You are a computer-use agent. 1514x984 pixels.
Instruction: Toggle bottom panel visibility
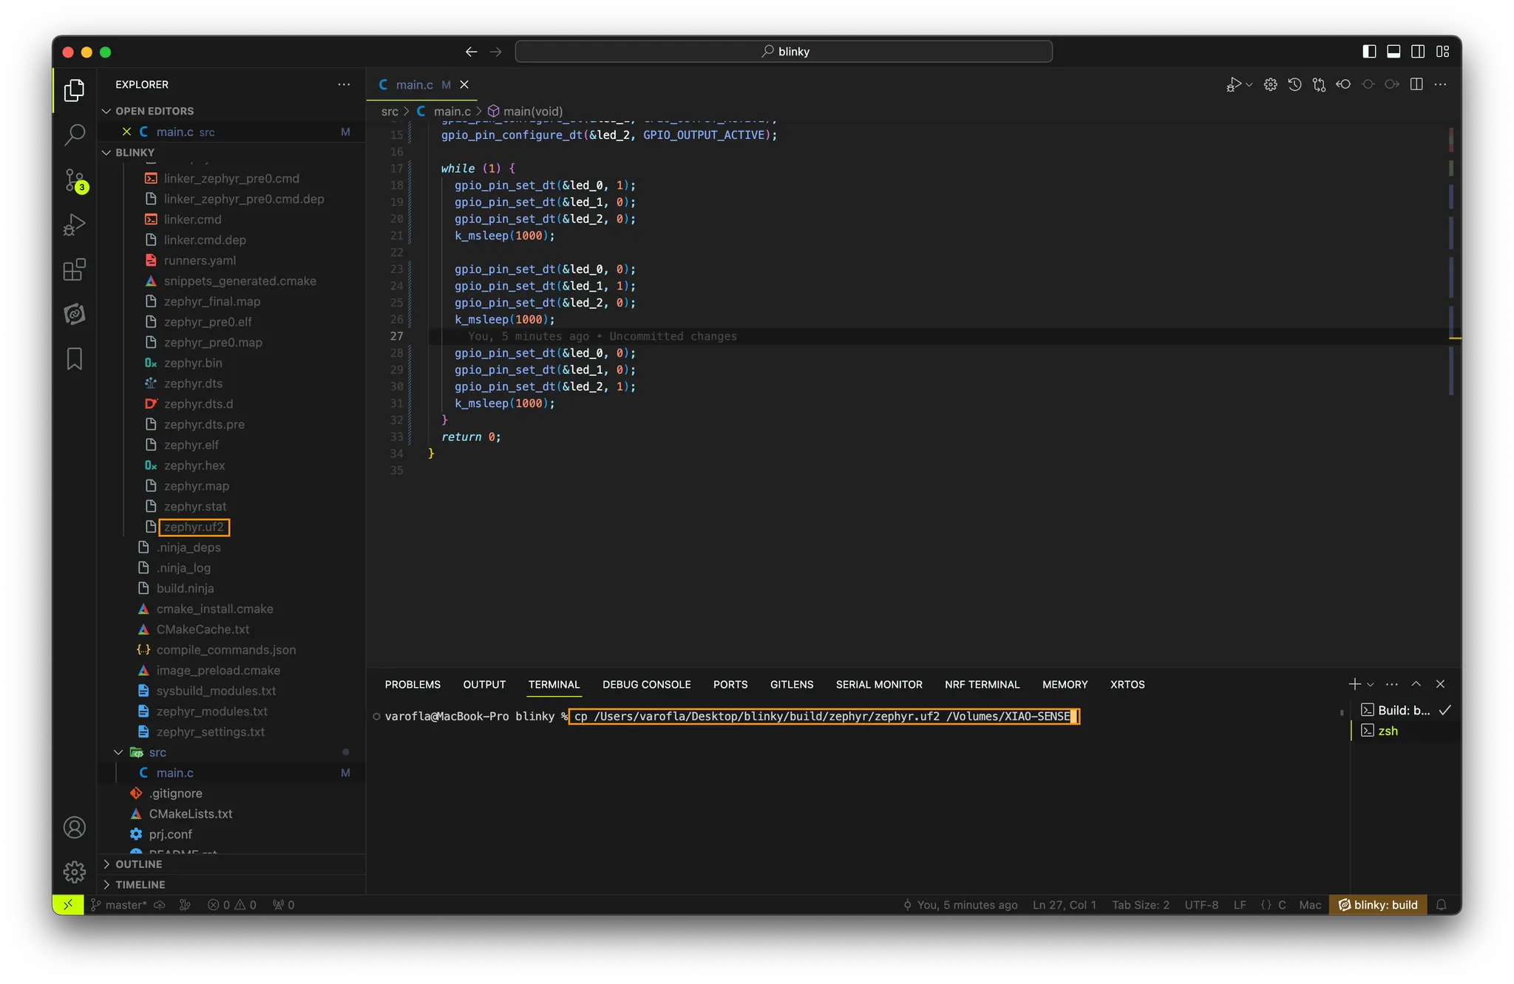pyautogui.click(x=1394, y=51)
